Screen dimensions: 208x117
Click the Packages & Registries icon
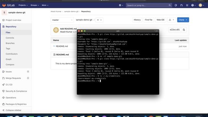tap(4, 104)
